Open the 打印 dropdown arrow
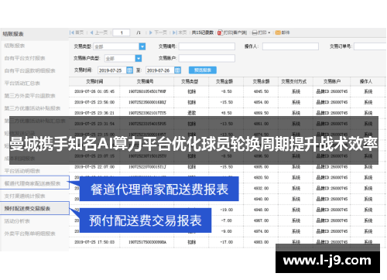 (269, 32)
